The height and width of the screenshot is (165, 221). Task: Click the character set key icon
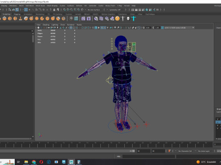point(169,151)
